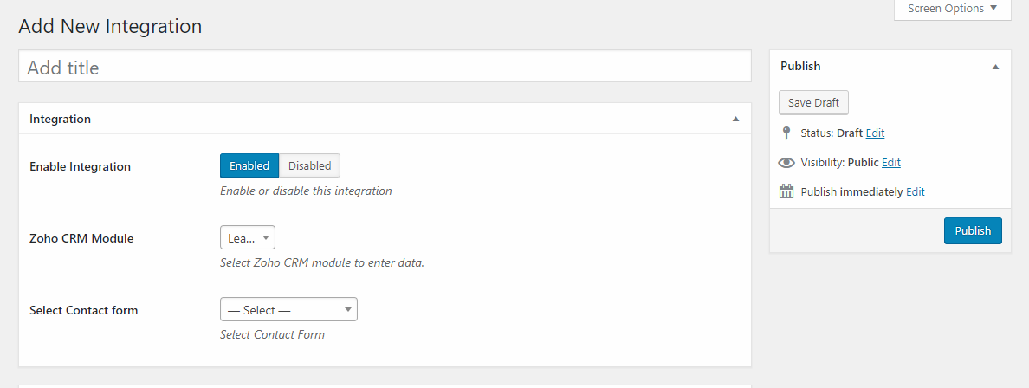Image resolution: width=1029 pixels, height=388 pixels.
Task: Click the visibility eye icon
Action: click(786, 163)
